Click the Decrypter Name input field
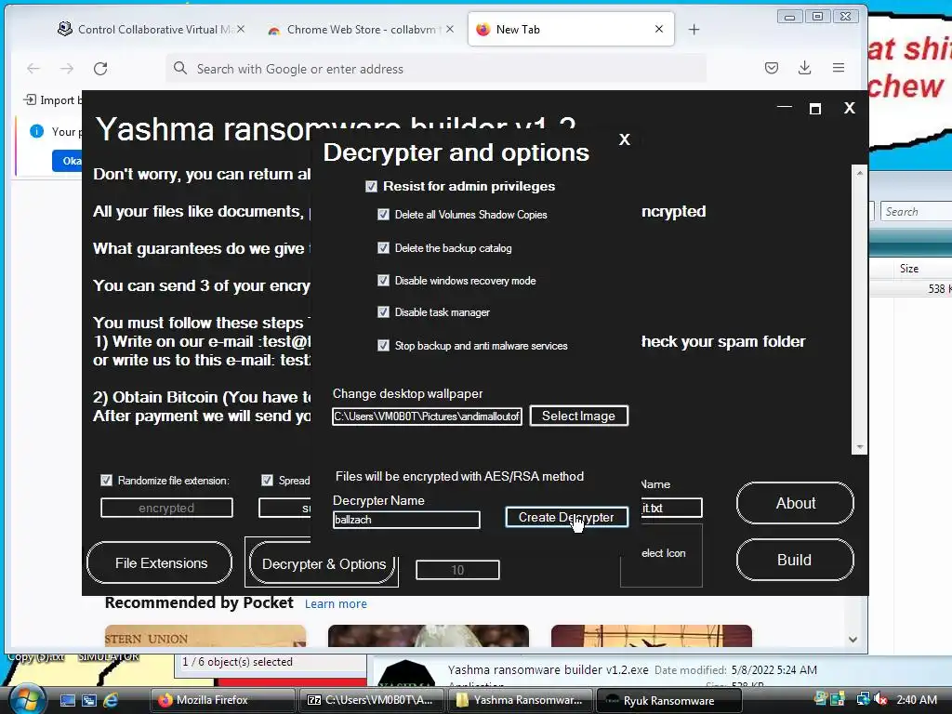 406,520
